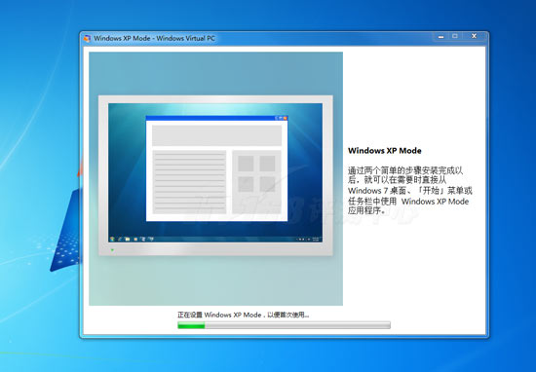536x372 pixels.
Task: Maximize the Windows XP Mode window
Action: point(455,36)
